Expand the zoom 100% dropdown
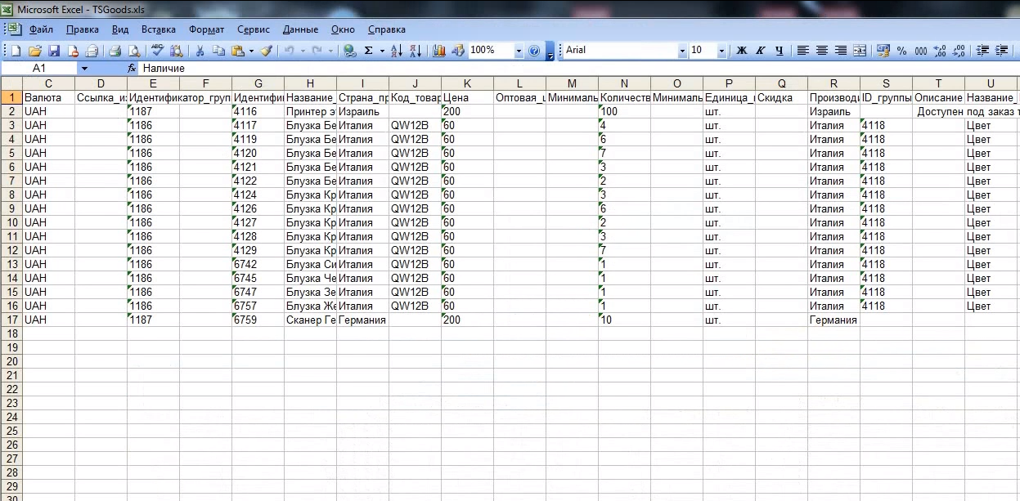The height and width of the screenshot is (501, 1020). [x=519, y=51]
